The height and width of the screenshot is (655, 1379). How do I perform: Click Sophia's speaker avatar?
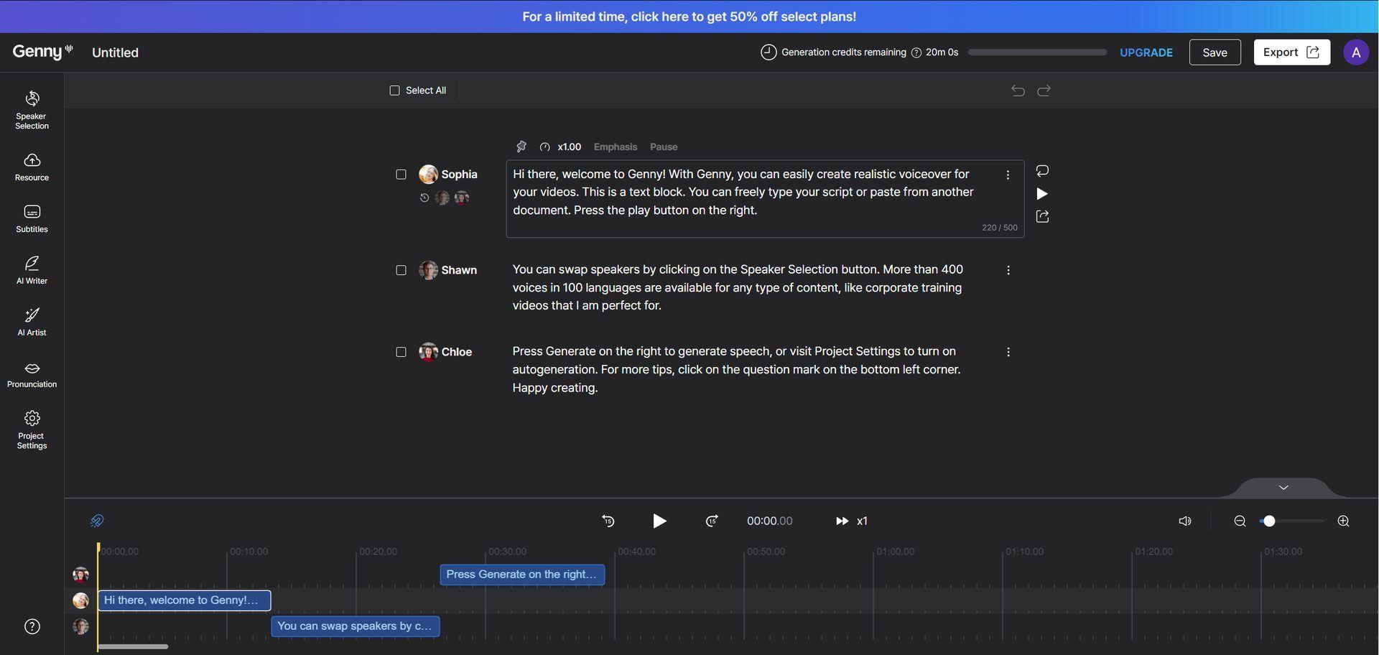tap(429, 175)
